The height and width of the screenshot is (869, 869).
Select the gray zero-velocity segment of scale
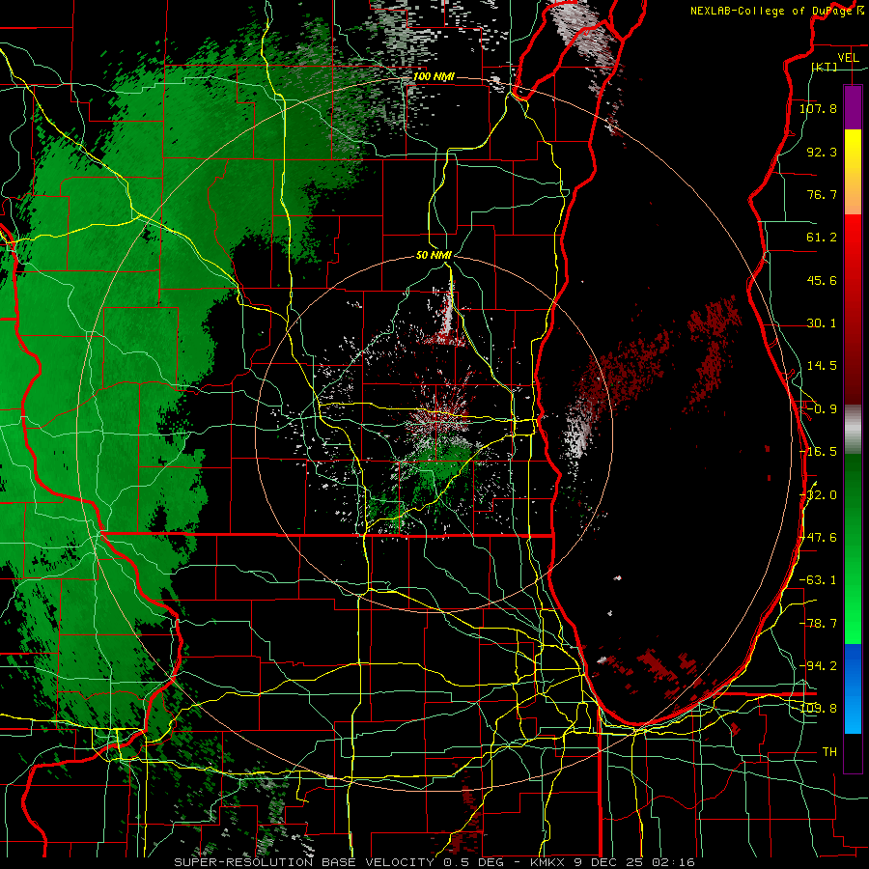click(x=853, y=429)
